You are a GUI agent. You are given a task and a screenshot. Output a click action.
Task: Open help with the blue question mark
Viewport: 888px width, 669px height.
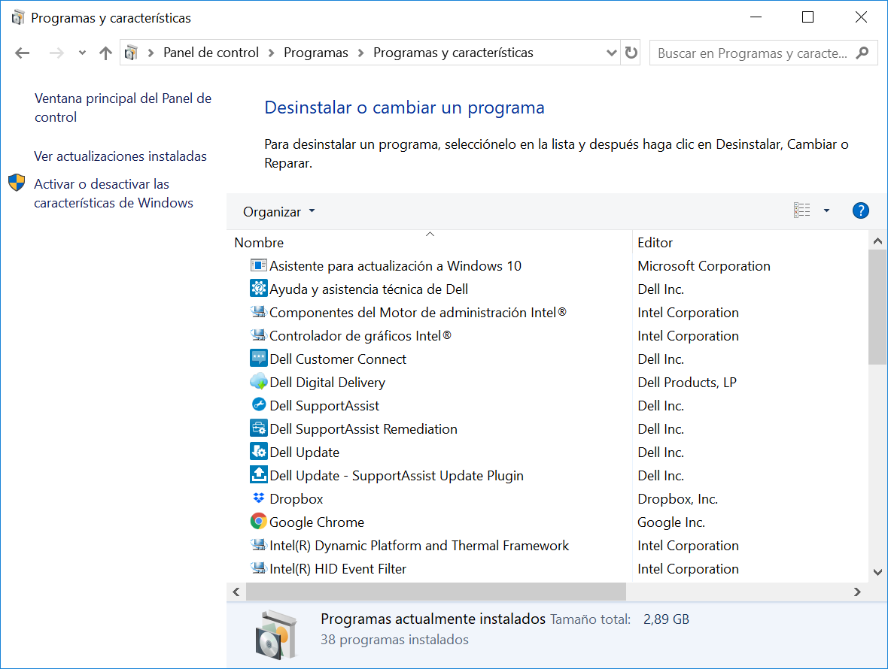tap(860, 211)
